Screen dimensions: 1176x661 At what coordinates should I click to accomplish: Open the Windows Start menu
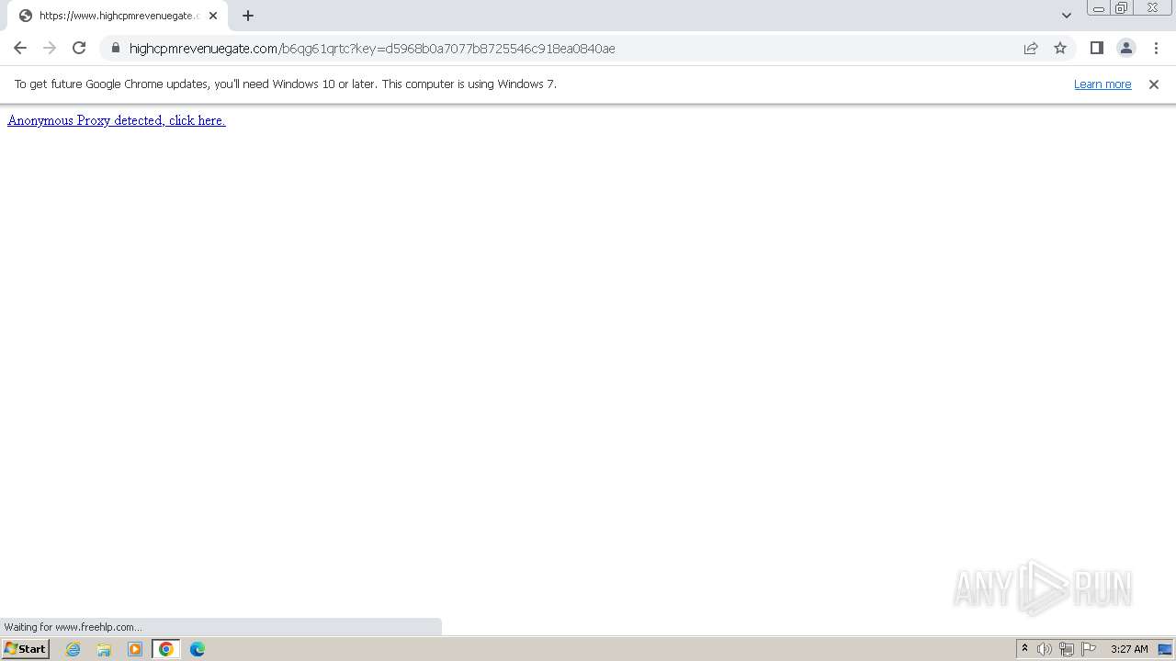tap(26, 649)
